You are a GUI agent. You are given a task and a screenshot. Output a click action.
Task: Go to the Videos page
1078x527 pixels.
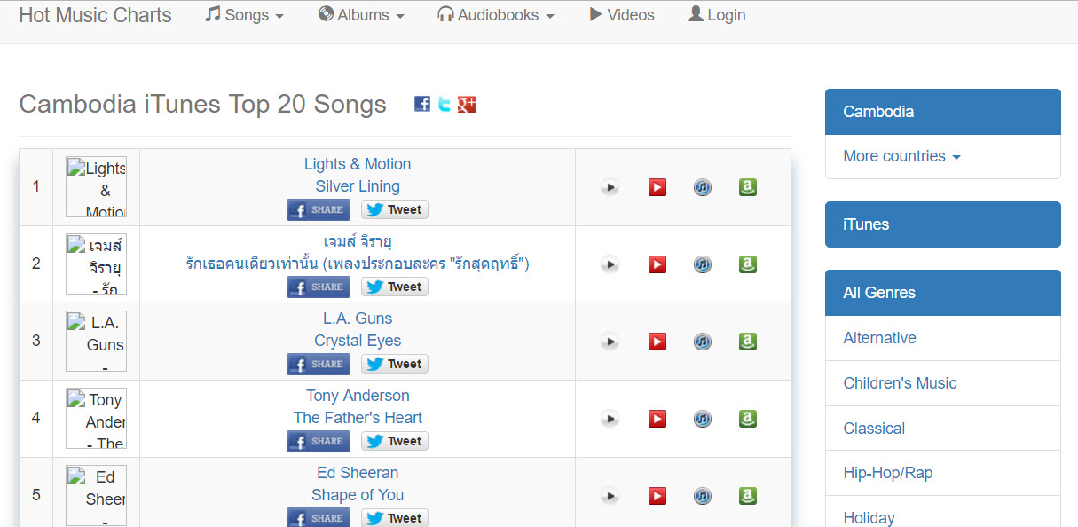coord(622,15)
